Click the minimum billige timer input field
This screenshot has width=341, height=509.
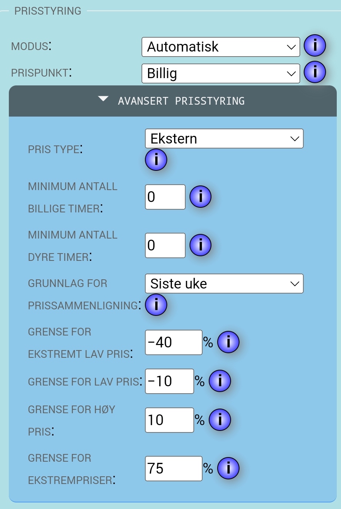(165, 197)
